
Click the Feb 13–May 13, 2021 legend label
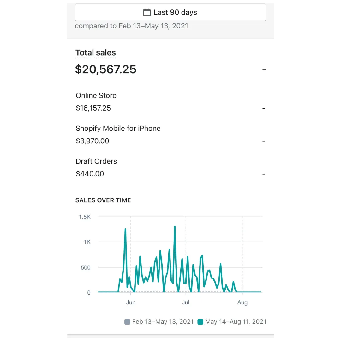tap(163, 322)
